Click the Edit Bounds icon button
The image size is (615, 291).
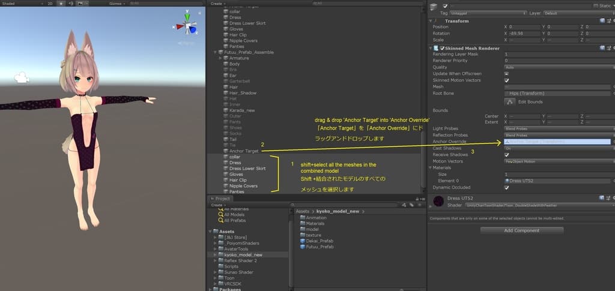click(509, 101)
